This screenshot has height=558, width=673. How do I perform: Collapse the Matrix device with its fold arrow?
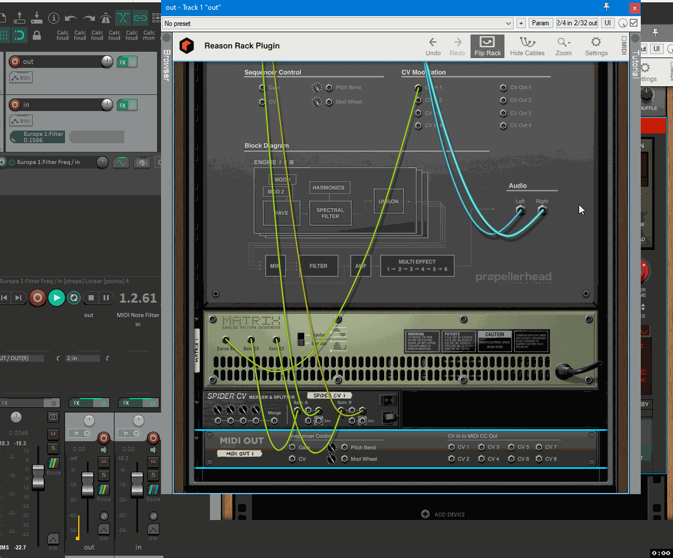197,319
